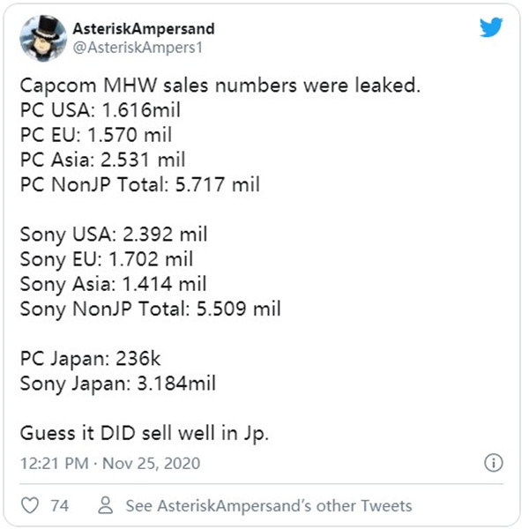
Task: Open the info icon beside the timestamp
Action: tap(494, 463)
